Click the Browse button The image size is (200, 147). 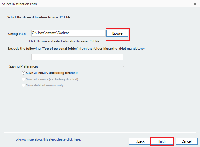pyautogui.click(x=117, y=33)
